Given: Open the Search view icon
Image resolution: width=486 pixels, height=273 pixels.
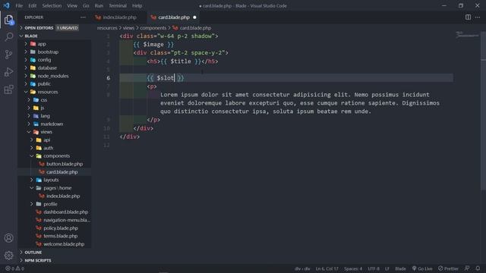Looking at the screenshot, I should pyautogui.click(x=8, y=37).
